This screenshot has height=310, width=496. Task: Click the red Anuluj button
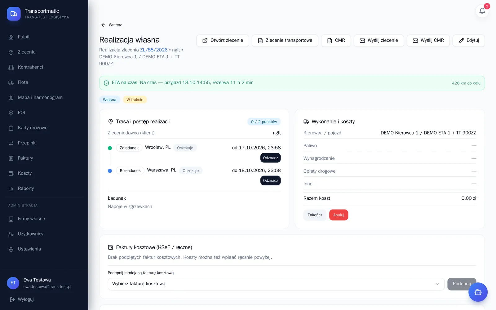pos(339,215)
